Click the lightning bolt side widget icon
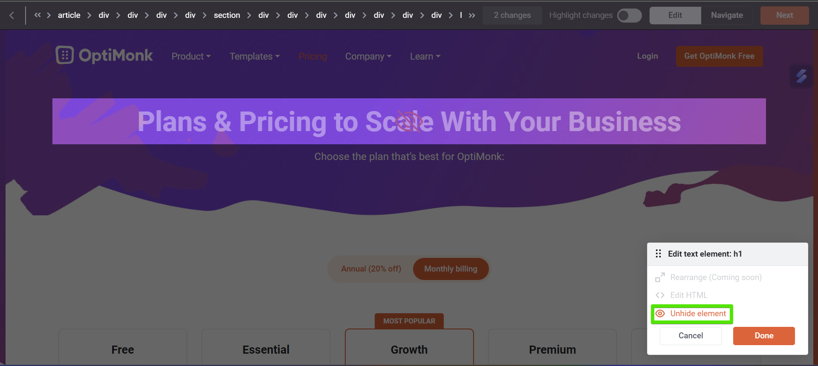This screenshot has height=366, width=818. (801, 76)
